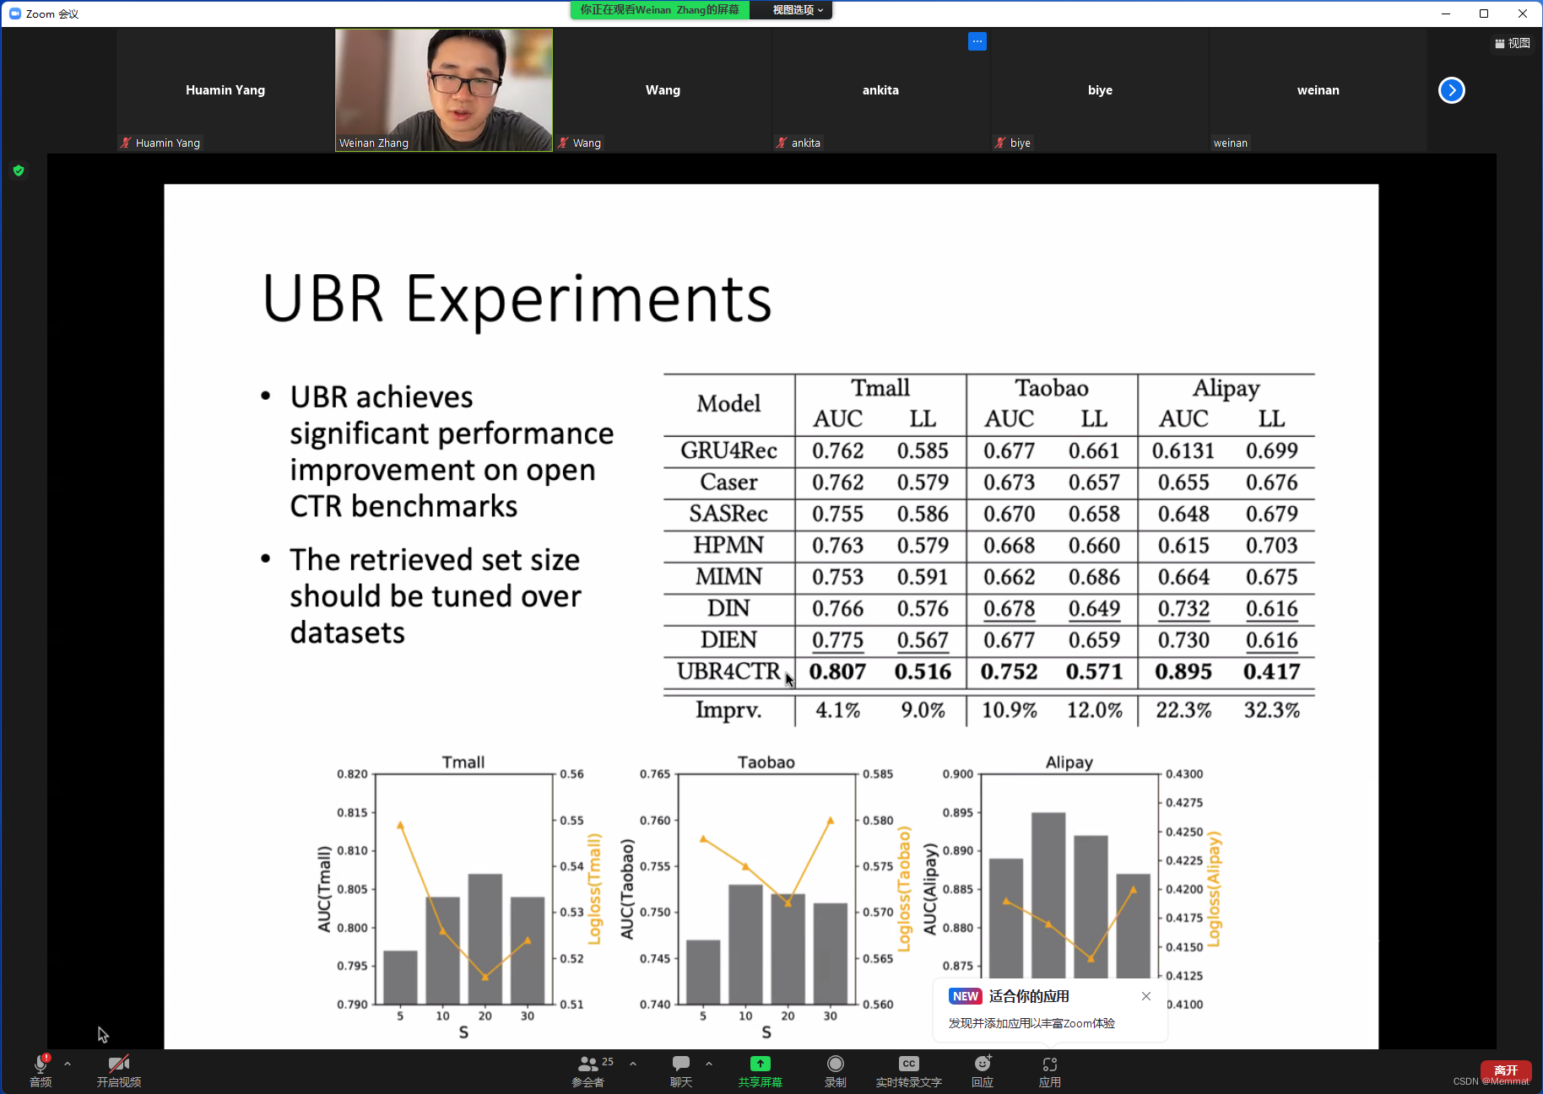Open the view options dropdown in the sharing bar
Viewport: 1543px width, 1094px height.
click(797, 10)
